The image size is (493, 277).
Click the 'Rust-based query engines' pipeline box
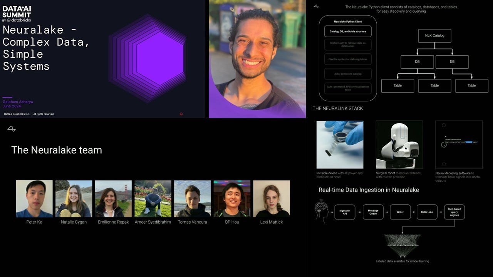pyautogui.click(x=454, y=212)
